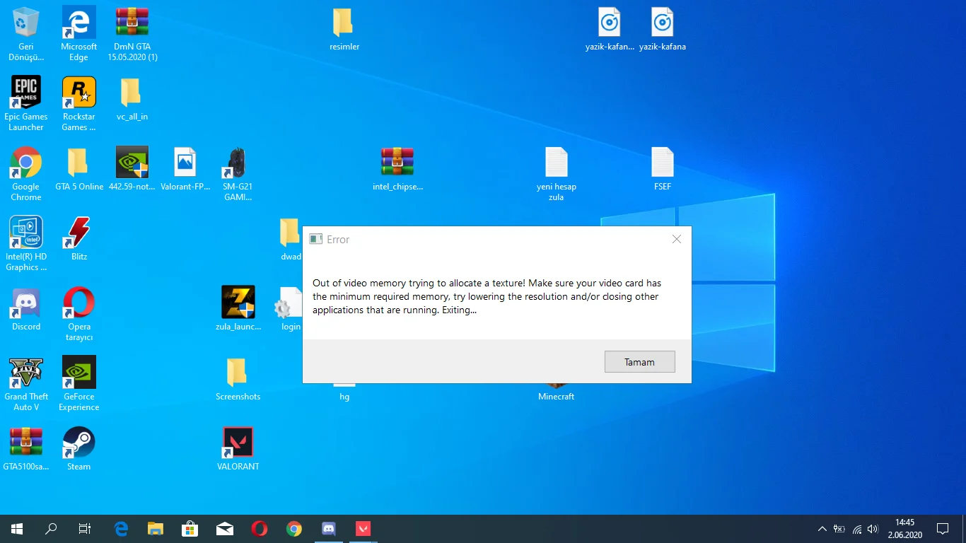Open the notification action center
966x543 pixels.
(943, 528)
